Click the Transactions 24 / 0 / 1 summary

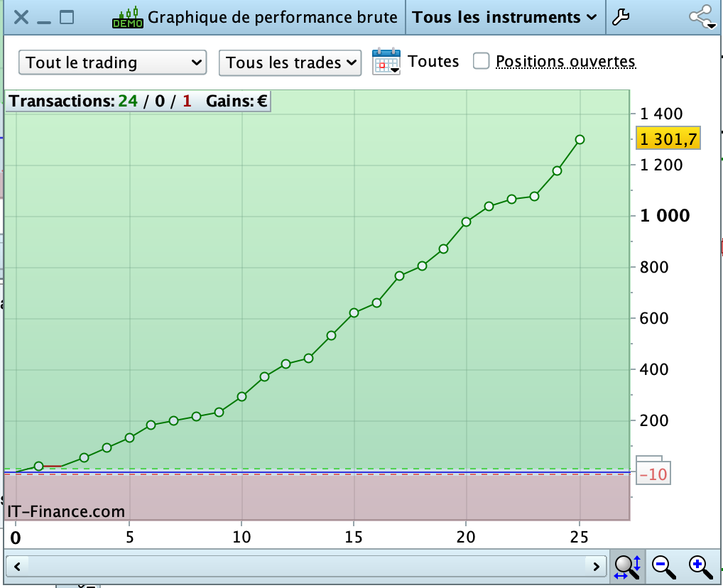coord(100,101)
